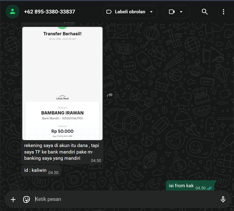Screen dimensions: 234x211
Task: Click 'Transfer Berhasil!' heading in receipt
Action: tap(62, 34)
